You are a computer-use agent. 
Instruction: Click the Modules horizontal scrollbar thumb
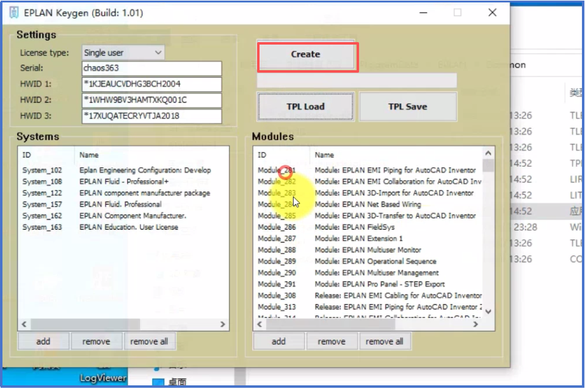pyautogui.click(x=330, y=324)
